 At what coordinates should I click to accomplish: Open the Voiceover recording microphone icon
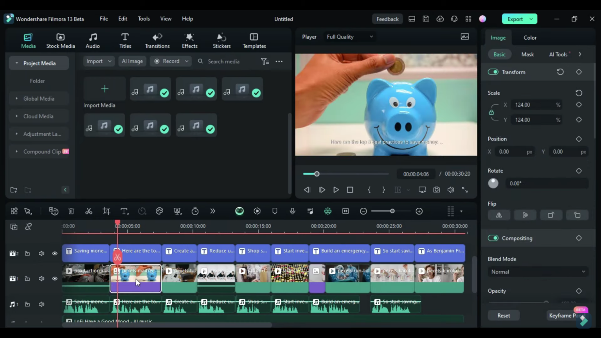point(292,211)
